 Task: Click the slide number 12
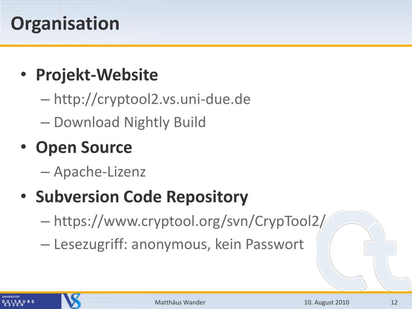click(x=394, y=303)
